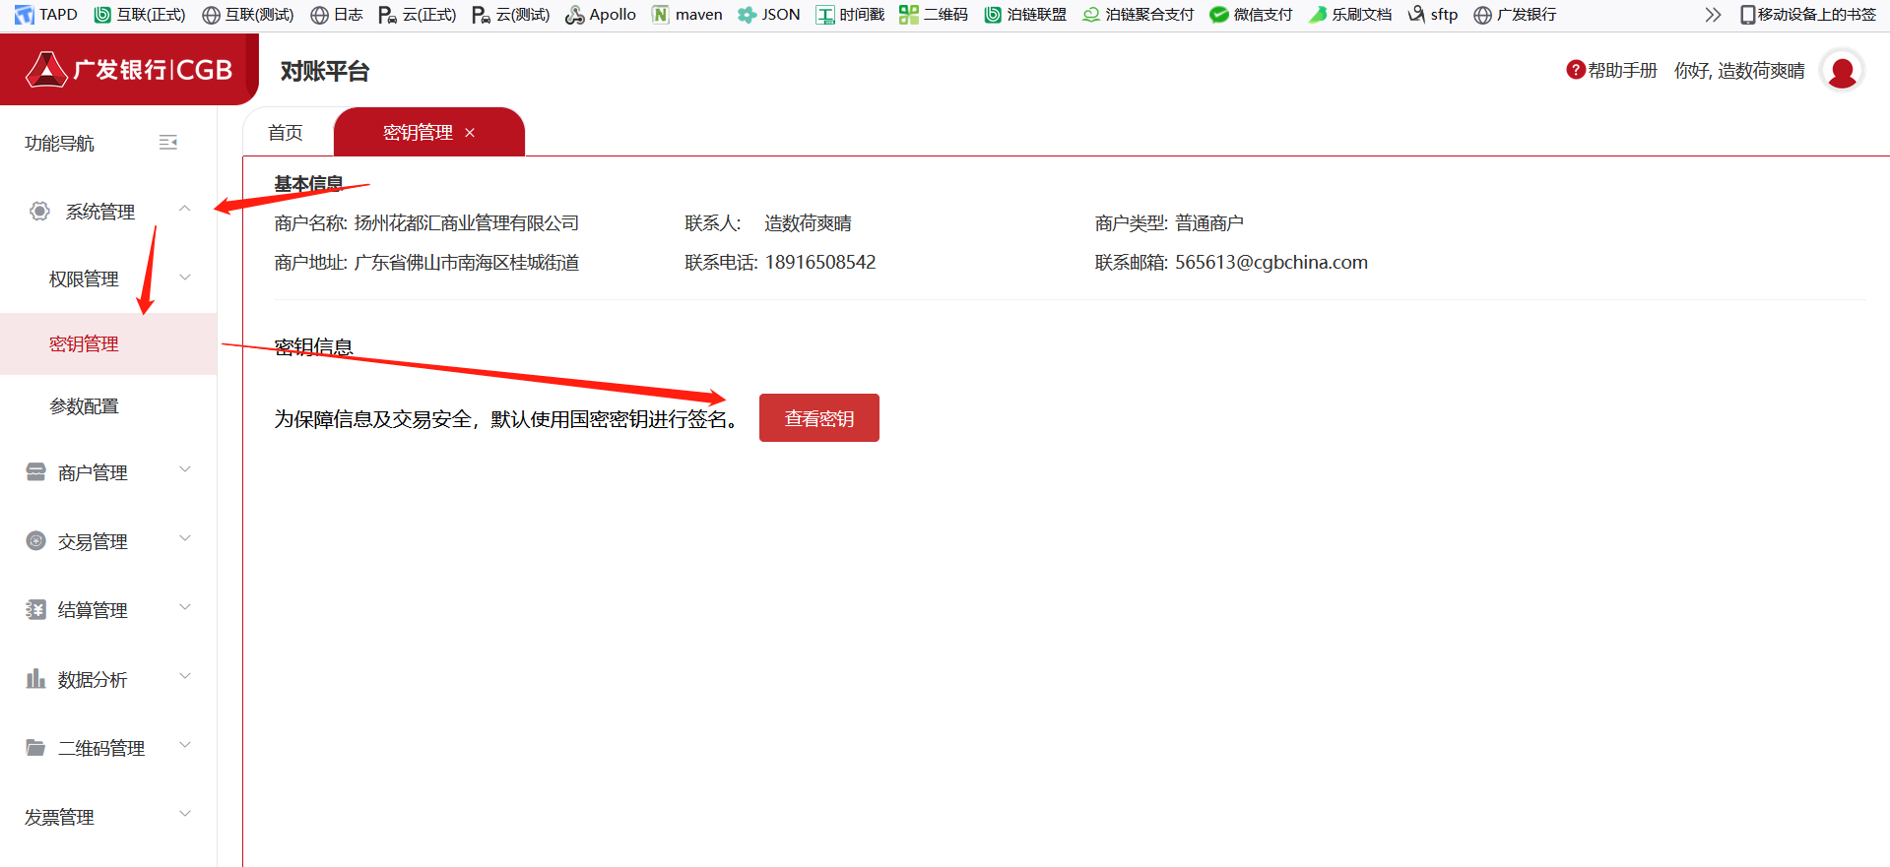Viewport: 1890px width, 867px height.
Task: Select 参数配置 in the sidebar
Action: click(84, 406)
